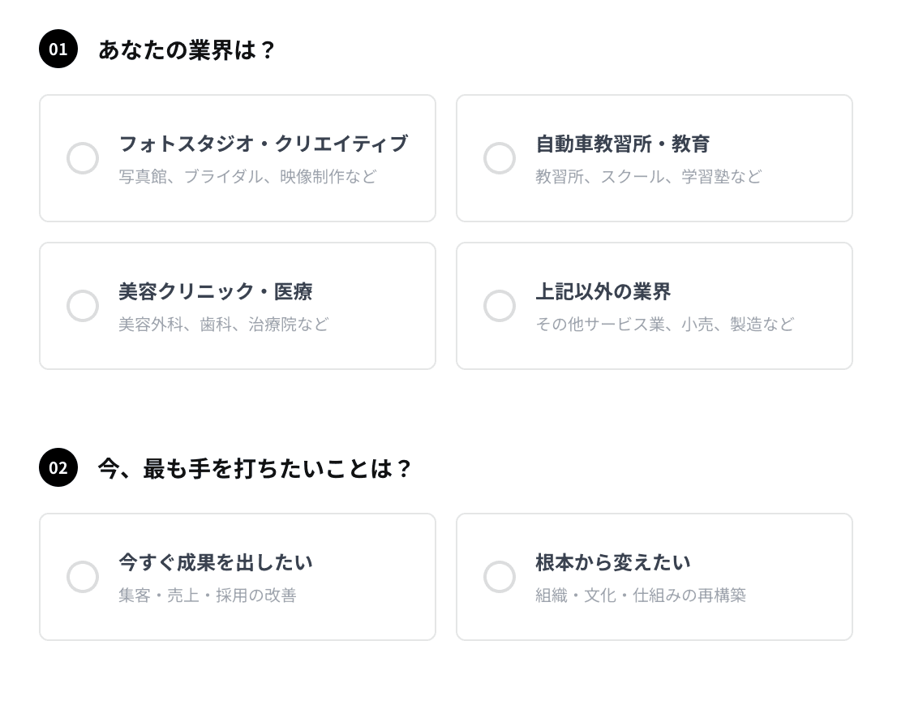The width and height of the screenshot is (897, 701).
Task: Click the 写真館、ブライダル、映像制作など description
Action: coord(247,176)
